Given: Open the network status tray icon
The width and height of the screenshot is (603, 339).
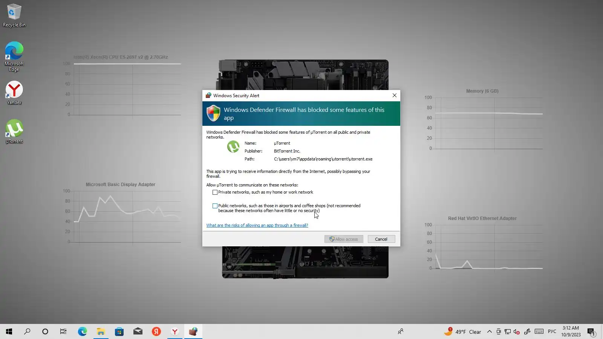Looking at the screenshot, I should tap(508, 331).
